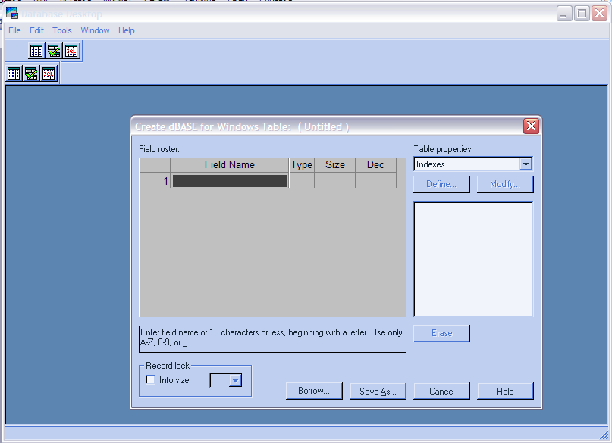
Task: Click the Dec column header
Action: coord(376,165)
